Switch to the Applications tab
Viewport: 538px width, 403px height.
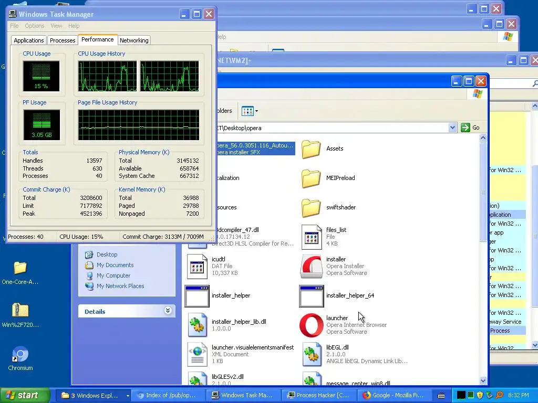point(29,40)
